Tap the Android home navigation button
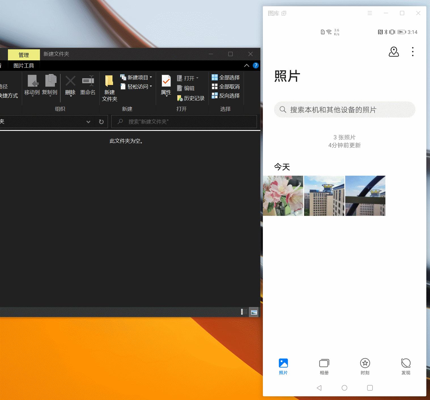Screen dimensions: 430x400 coord(344,388)
